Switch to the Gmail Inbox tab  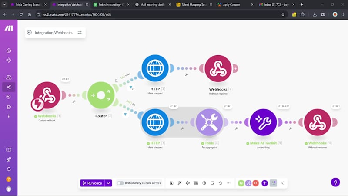[x=277, y=4]
